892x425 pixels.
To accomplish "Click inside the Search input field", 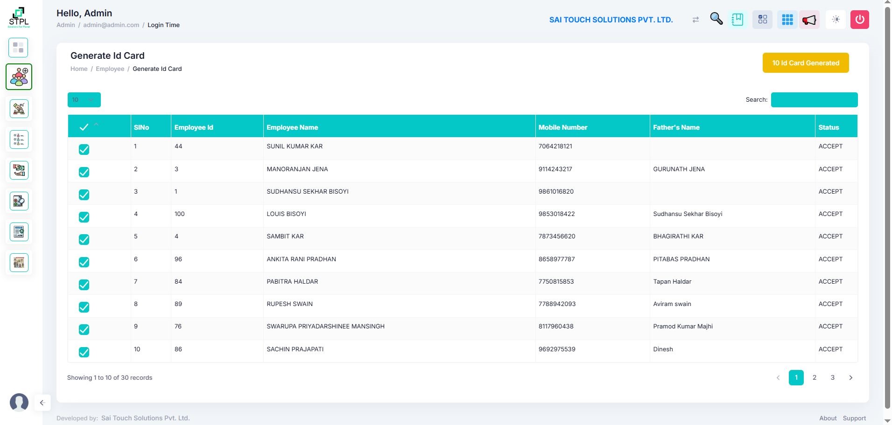I will (x=814, y=100).
